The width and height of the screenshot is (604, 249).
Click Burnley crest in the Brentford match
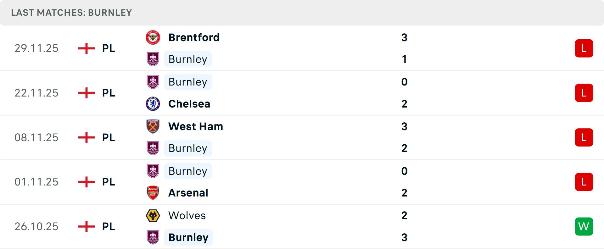click(153, 59)
